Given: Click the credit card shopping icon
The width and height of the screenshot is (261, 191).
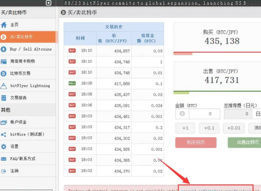Looking at the screenshot, I should (x=4, y=61).
